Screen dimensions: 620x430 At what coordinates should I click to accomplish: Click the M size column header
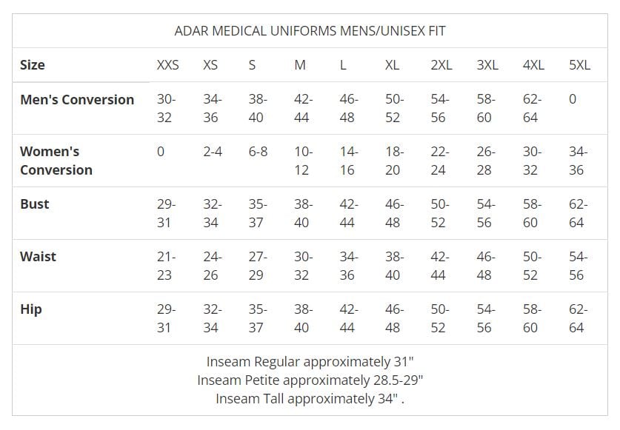click(x=300, y=65)
